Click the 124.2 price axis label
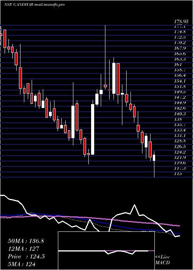This screenshot has height=270, width=193. [180, 152]
